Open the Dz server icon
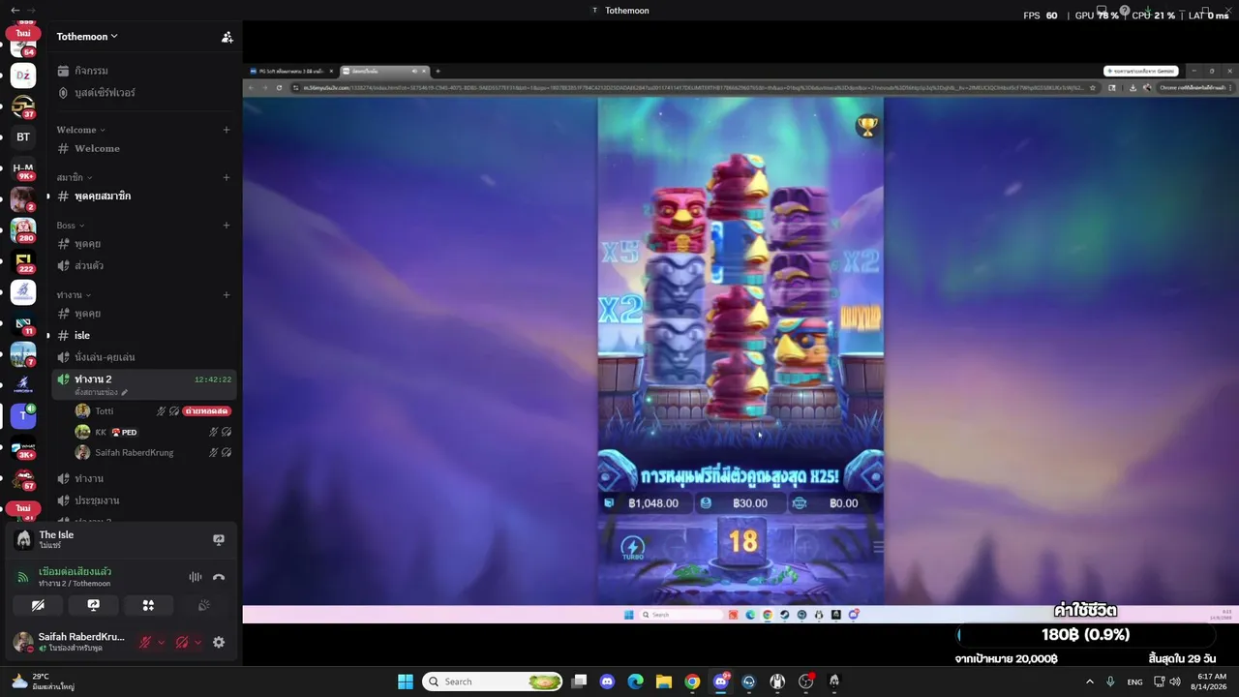1239x697 pixels. point(23,76)
